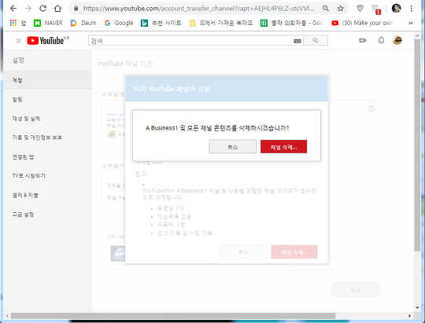This screenshot has height=323, width=425.
Task: Open the extension with red badge
Action: click(x=376, y=9)
